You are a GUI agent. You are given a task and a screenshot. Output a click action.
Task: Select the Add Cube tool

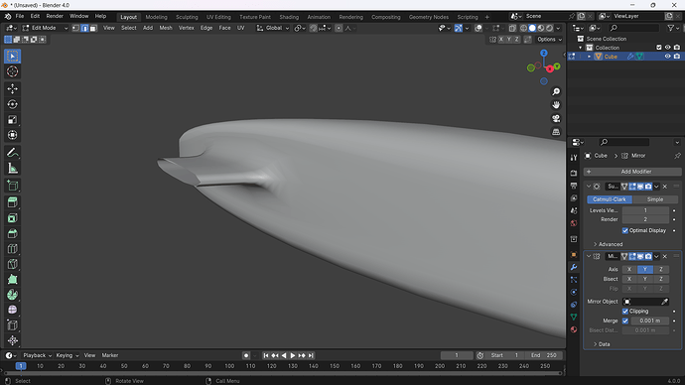12,186
